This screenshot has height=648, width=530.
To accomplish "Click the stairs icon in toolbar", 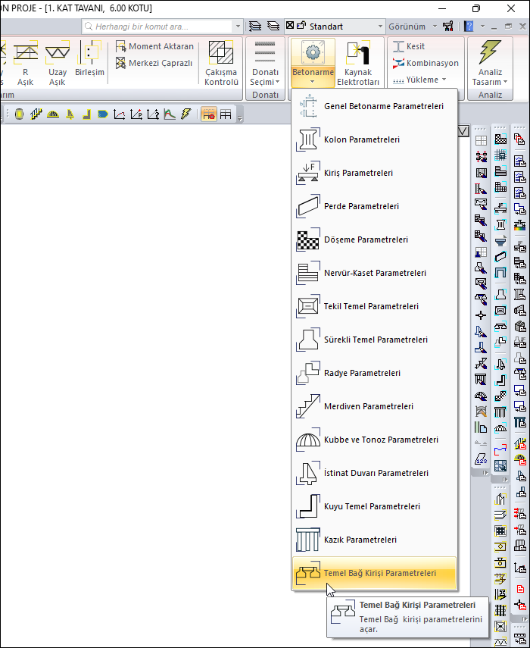I will coord(36,114).
